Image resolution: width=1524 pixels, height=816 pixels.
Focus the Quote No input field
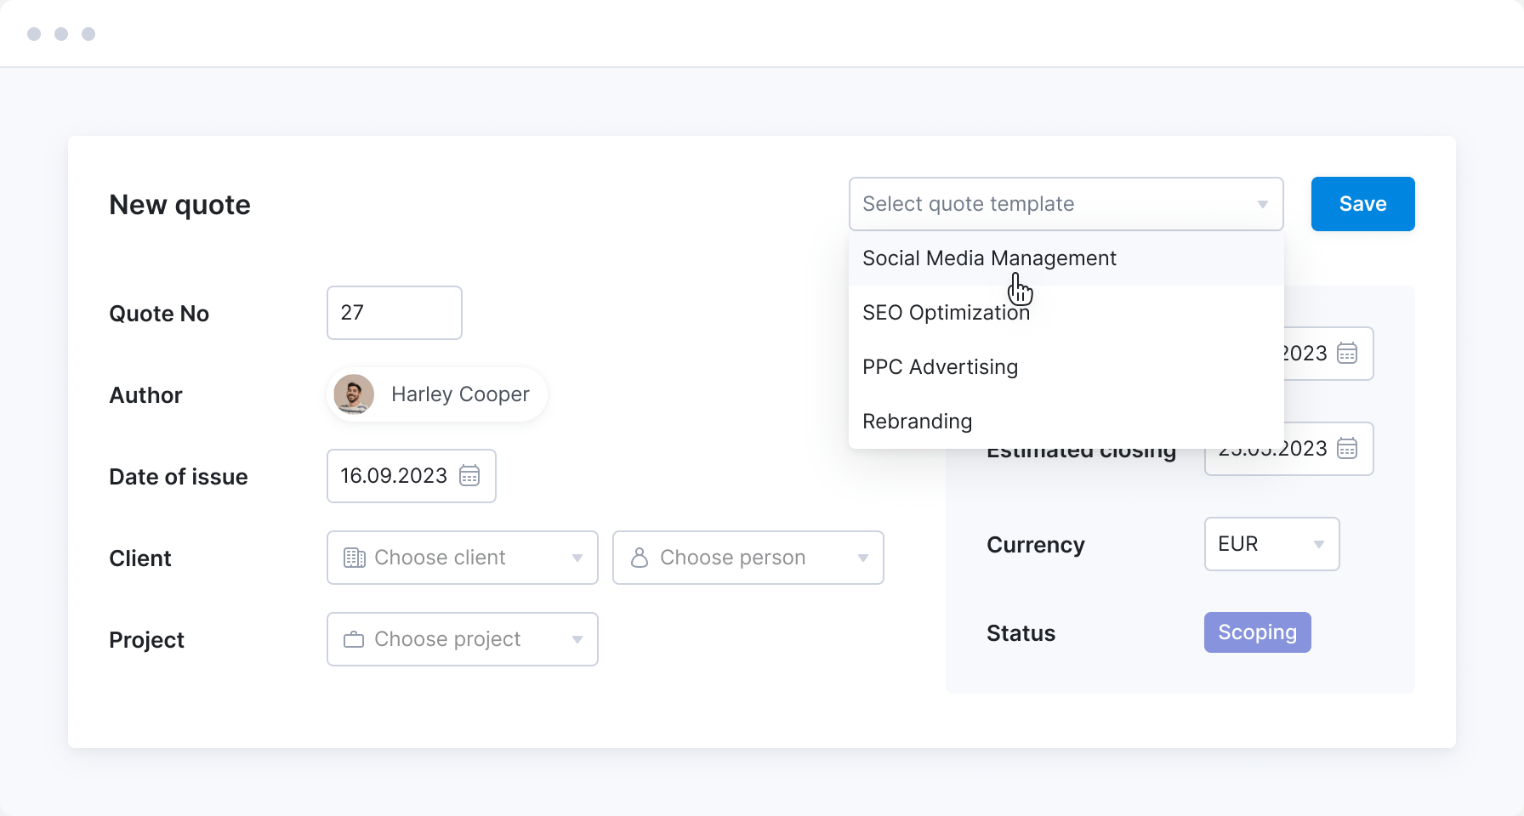(x=395, y=313)
